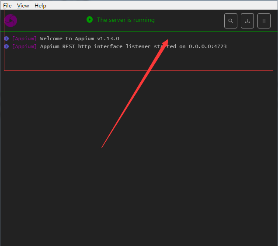278x246 pixels.
Task: Click the [Appium] tag on the REST http line
Action: coord(24,46)
